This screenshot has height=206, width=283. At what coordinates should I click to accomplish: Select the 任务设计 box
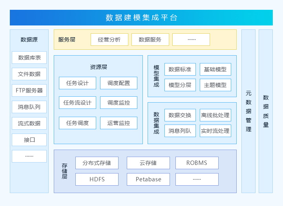pyautogui.click(x=77, y=83)
